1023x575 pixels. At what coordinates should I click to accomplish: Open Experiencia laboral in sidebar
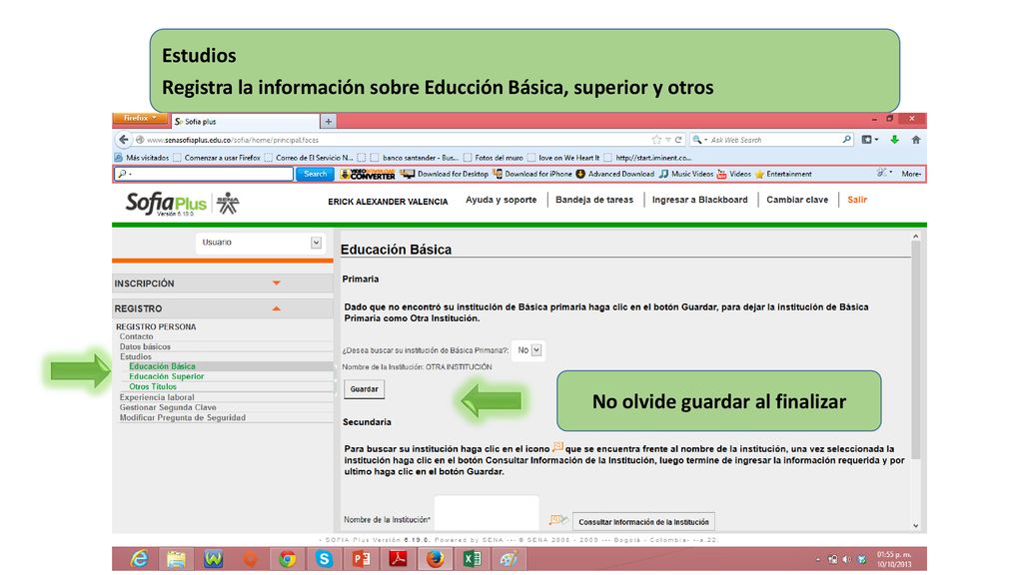[157, 397]
